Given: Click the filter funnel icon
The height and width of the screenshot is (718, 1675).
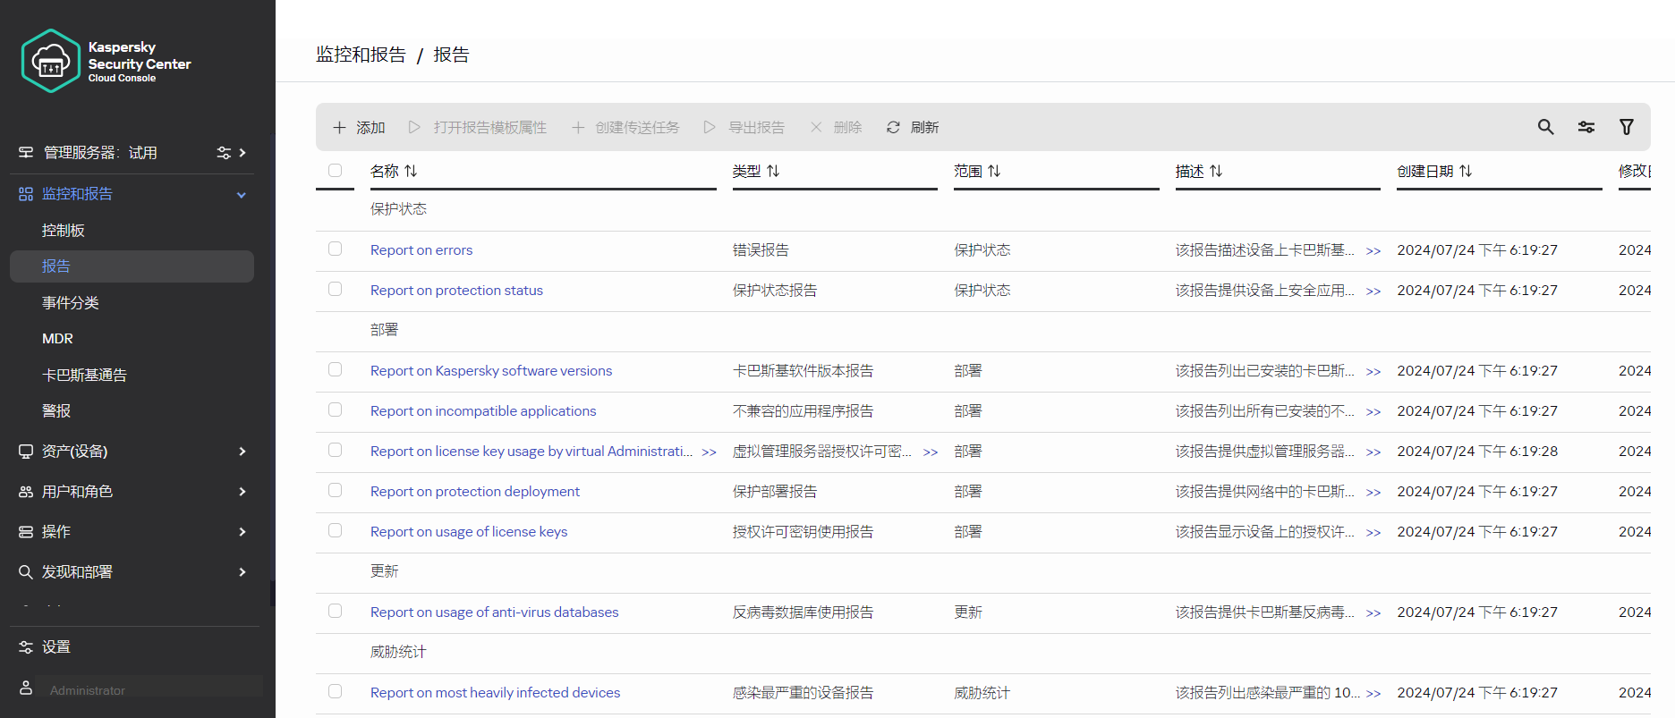Looking at the screenshot, I should pos(1626,127).
